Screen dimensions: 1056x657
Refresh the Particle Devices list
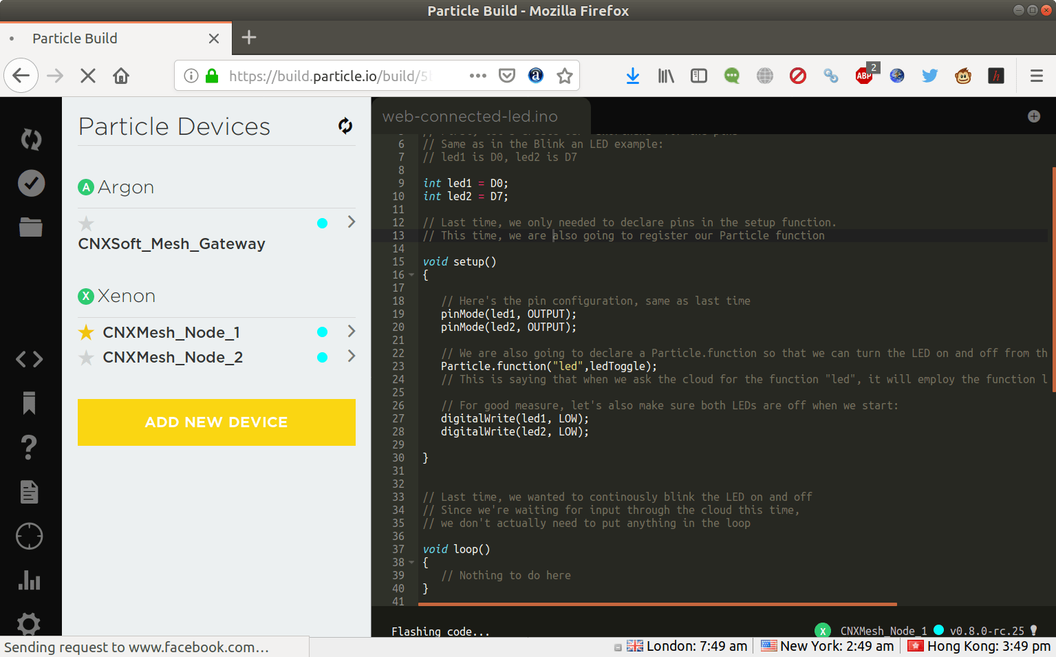point(345,126)
